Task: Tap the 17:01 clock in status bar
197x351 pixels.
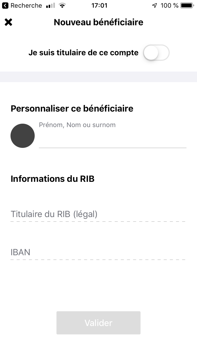Action: coord(99,6)
